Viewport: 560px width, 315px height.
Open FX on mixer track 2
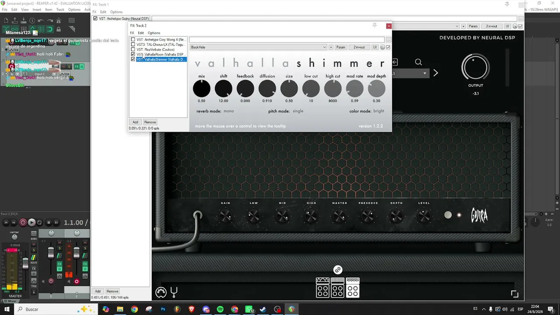85,264
